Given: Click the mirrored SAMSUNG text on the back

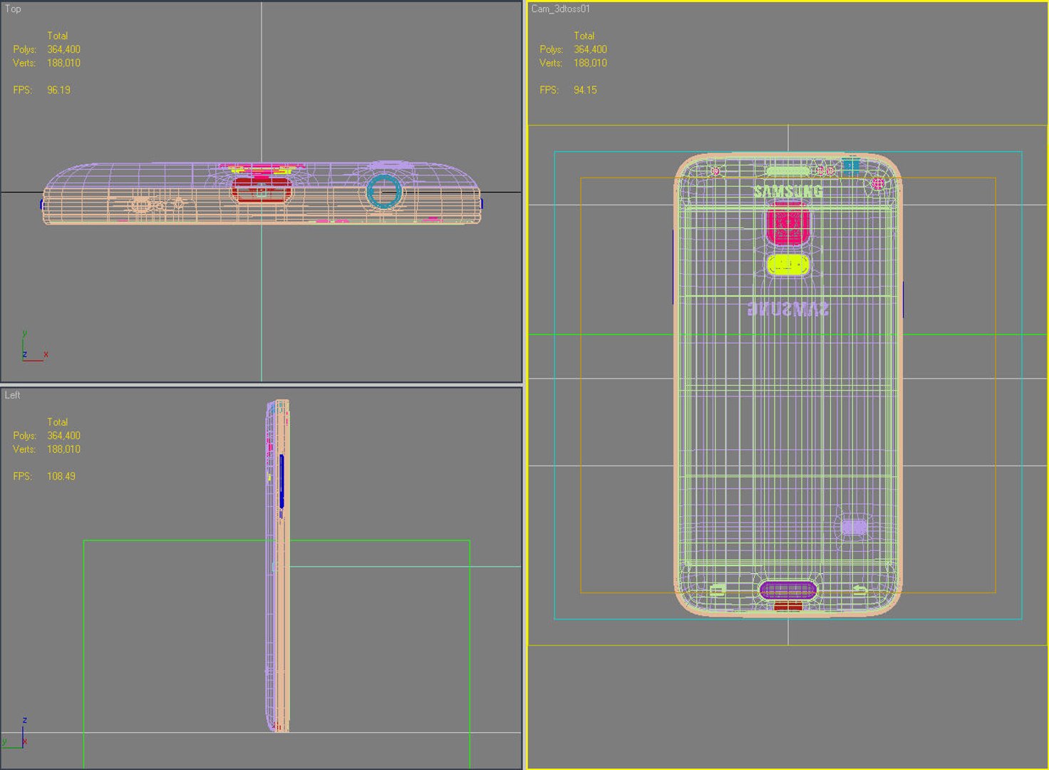Looking at the screenshot, I should (787, 309).
